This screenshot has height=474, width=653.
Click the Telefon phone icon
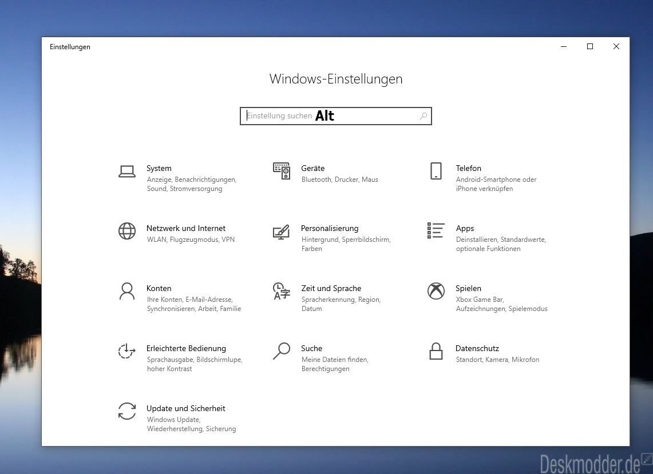(x=436, y=171)
